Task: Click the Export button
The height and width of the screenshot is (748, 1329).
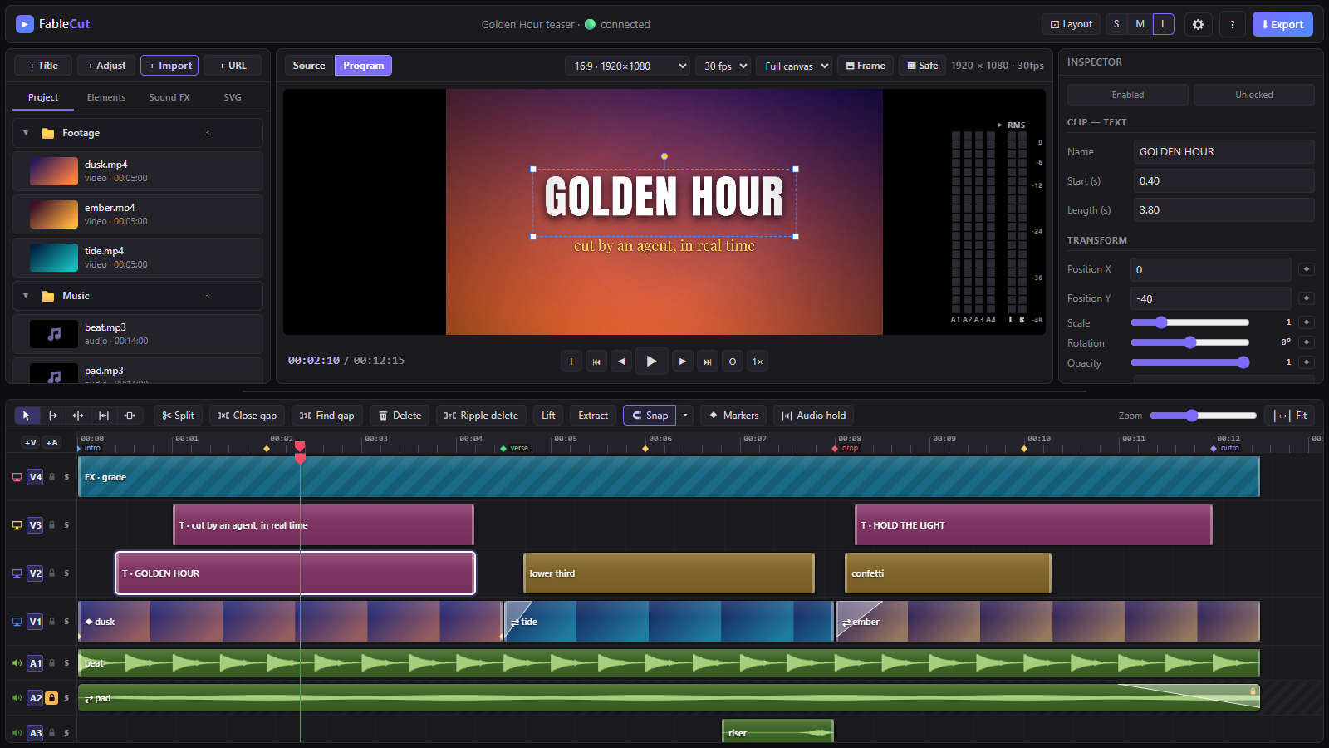Action: tap(1282, 24)
